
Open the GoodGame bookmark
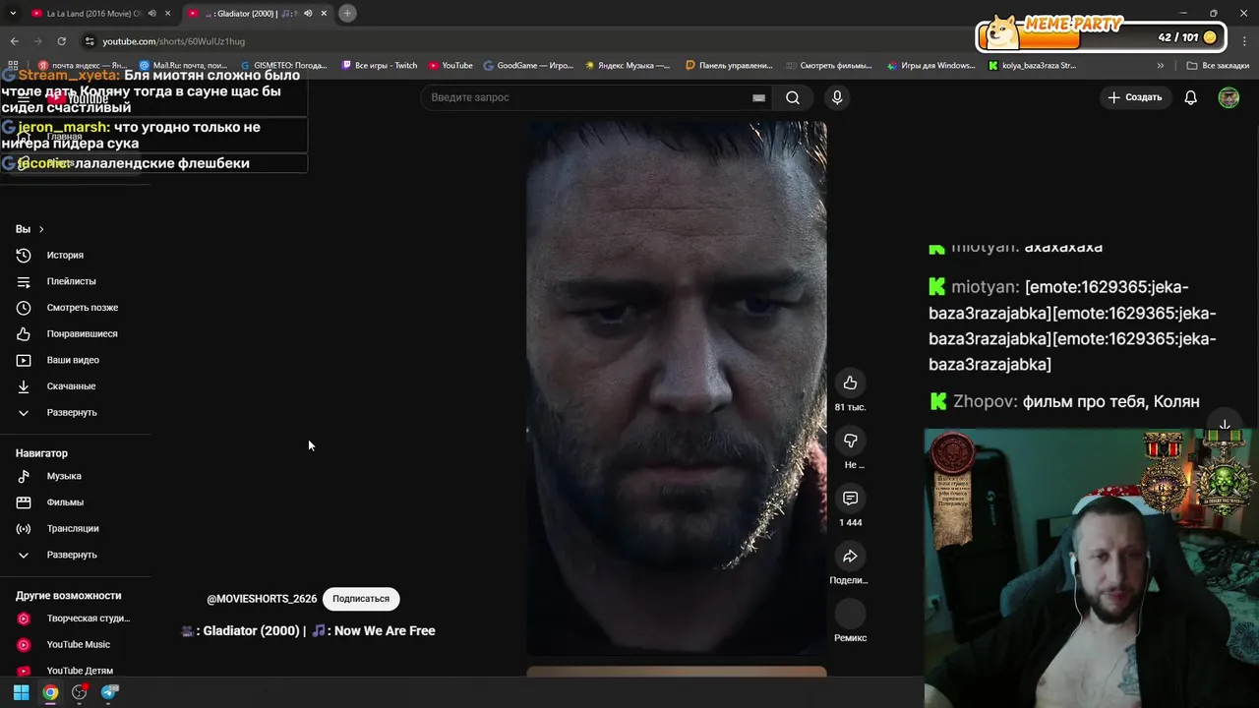(527, 66)
